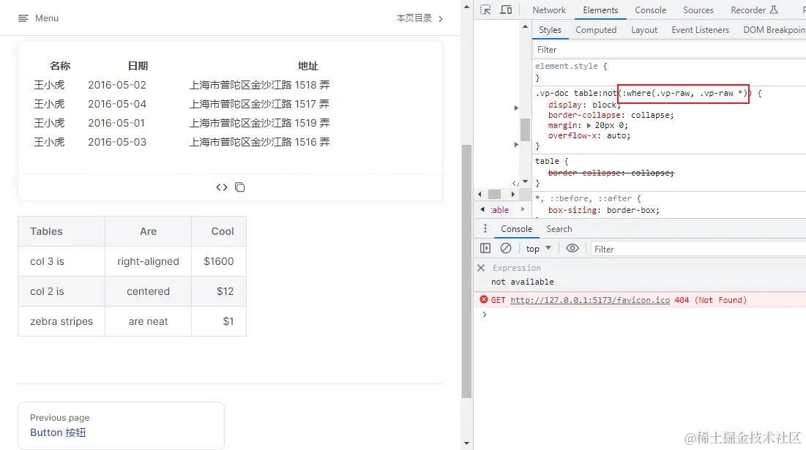The width and height of the screenshot is (806, 450).
Task: Open the Console tab in the top bar
Action: pos(650,10)
